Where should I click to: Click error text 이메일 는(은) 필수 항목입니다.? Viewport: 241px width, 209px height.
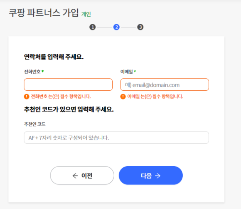point(155,97)
